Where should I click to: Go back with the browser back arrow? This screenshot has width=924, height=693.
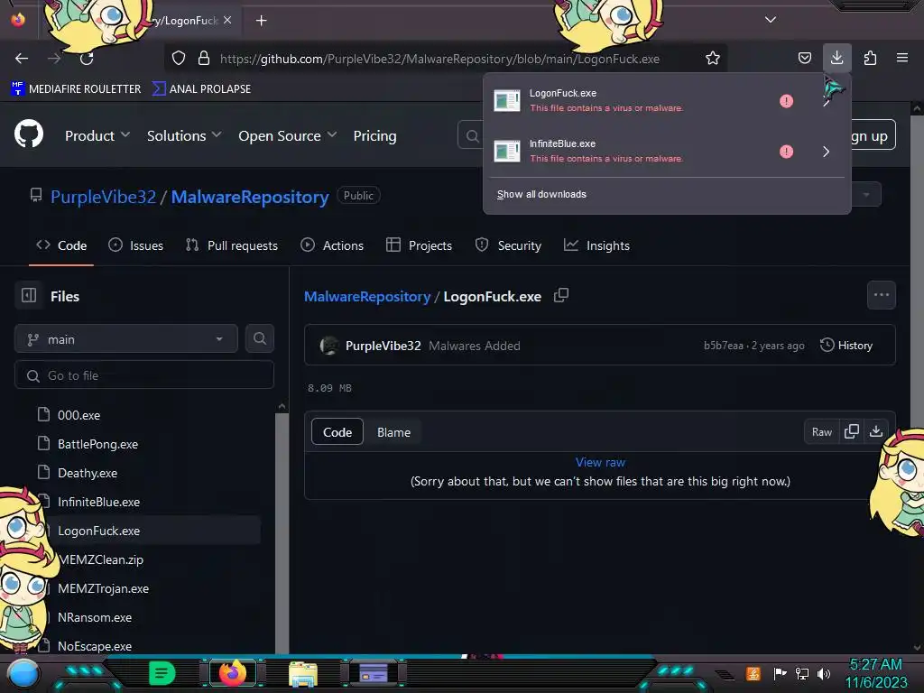[x=22, y=59]
